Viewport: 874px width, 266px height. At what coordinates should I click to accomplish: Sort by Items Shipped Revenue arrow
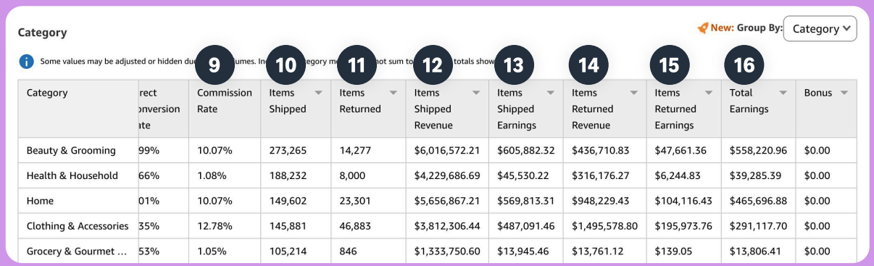pos(476,93)
